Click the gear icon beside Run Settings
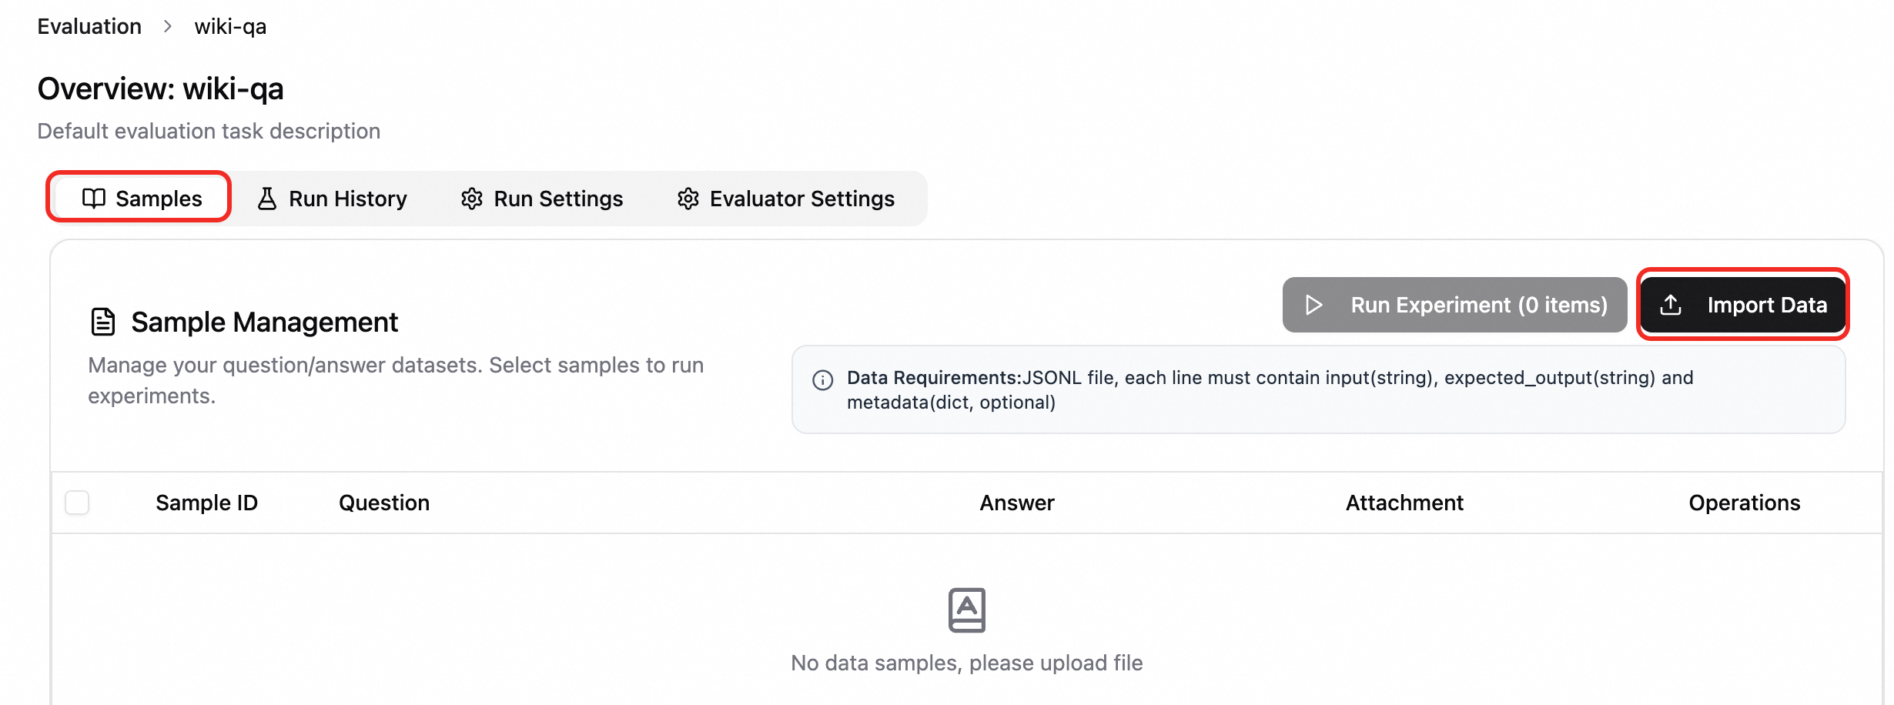Screen dimensions: 1894x705 tap(471, 199)
